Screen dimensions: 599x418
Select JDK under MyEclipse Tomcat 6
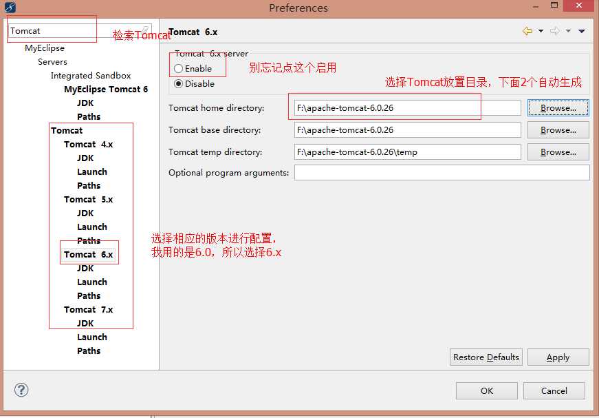(x=85, y=103)
